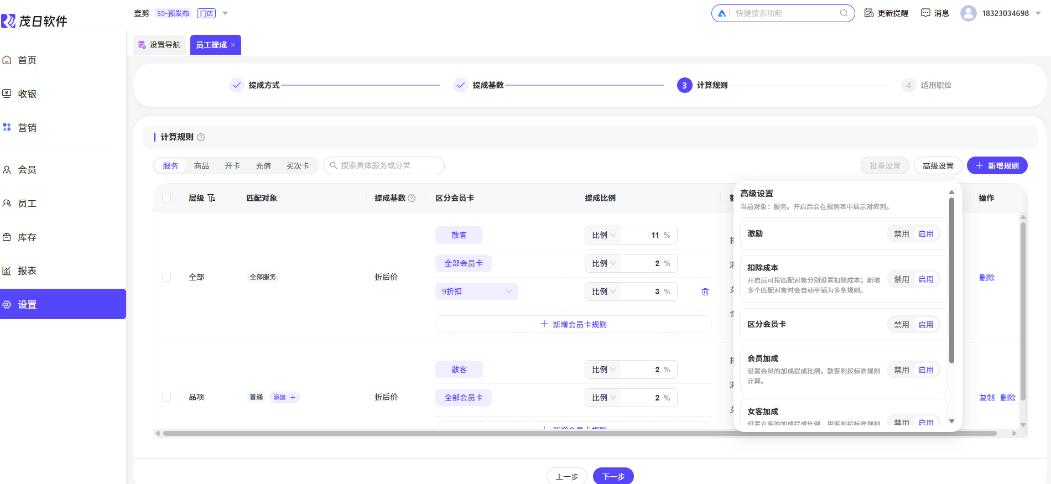Open 比例 dropdown in 品项 row 全部会员卡 line

coord(603,398)
